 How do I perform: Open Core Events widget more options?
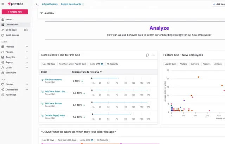pyautogui.click(x=153, y=55)
